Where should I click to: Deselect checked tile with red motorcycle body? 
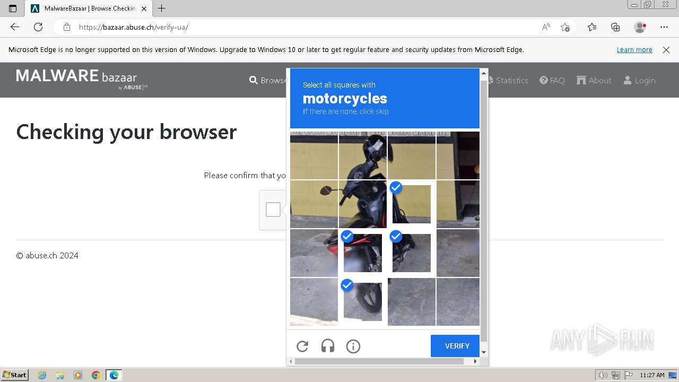(363, 253)
